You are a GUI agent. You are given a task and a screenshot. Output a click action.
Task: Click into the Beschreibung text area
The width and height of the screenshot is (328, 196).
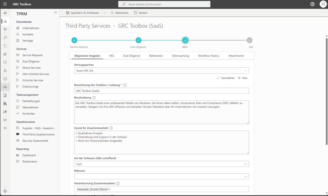point(161,112)
